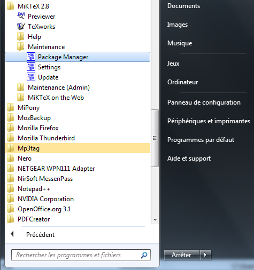The height and width of the screenshot is (270, 254).
Task: Select the MiPony folder name
Action: pos(28,108)
